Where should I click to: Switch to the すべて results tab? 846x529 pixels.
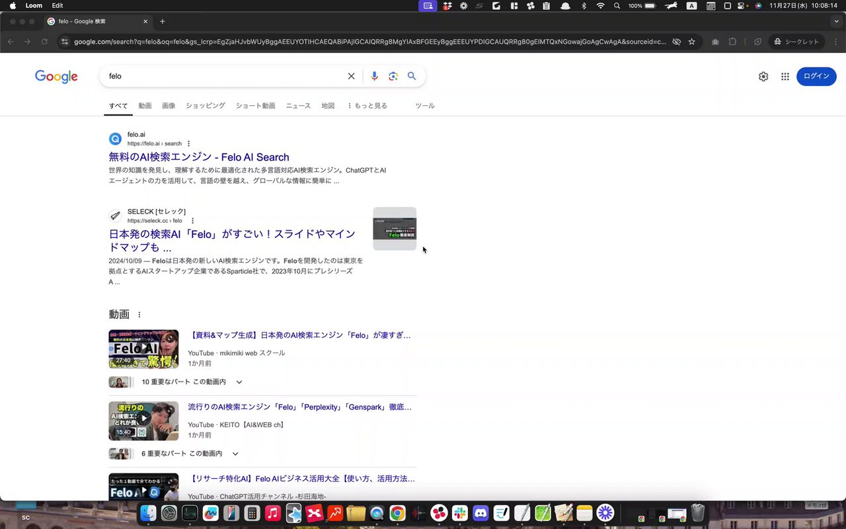pos(118,106)
